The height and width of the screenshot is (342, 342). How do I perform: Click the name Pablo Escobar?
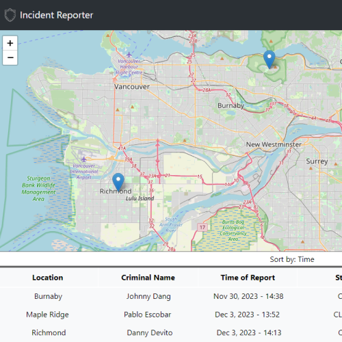tap(147, 315)
